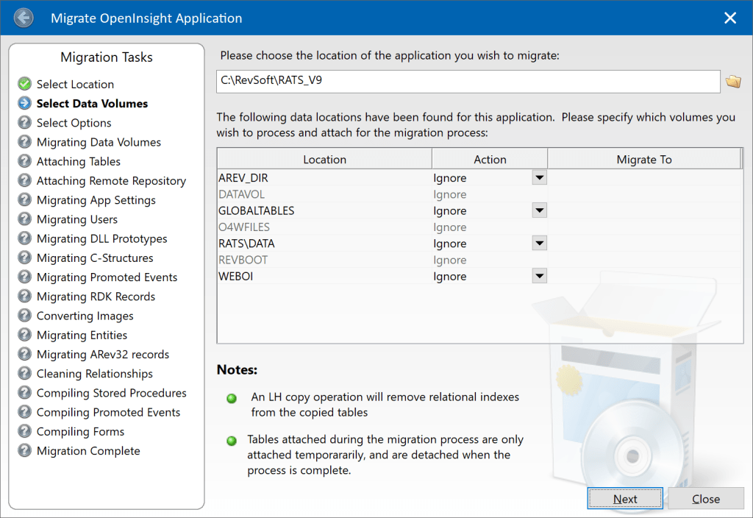Image resolution: width=753 pixels, height=518 pixels.
Task: Click the question icon beside Select Options
Action: pos(24,123)
